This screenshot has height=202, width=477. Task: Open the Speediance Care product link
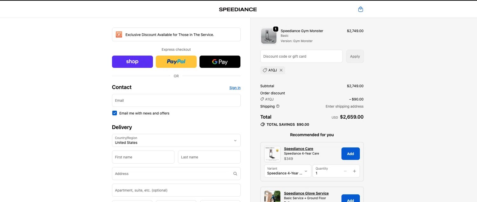(299, 149)
